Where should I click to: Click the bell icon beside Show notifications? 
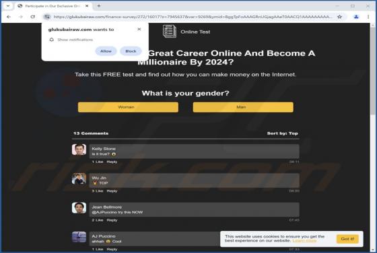(51, 40)
